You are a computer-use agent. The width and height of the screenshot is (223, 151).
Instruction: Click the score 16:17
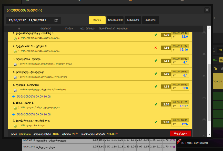click(x=184, y=106)
